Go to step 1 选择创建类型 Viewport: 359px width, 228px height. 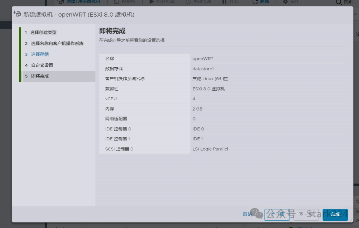41,33
